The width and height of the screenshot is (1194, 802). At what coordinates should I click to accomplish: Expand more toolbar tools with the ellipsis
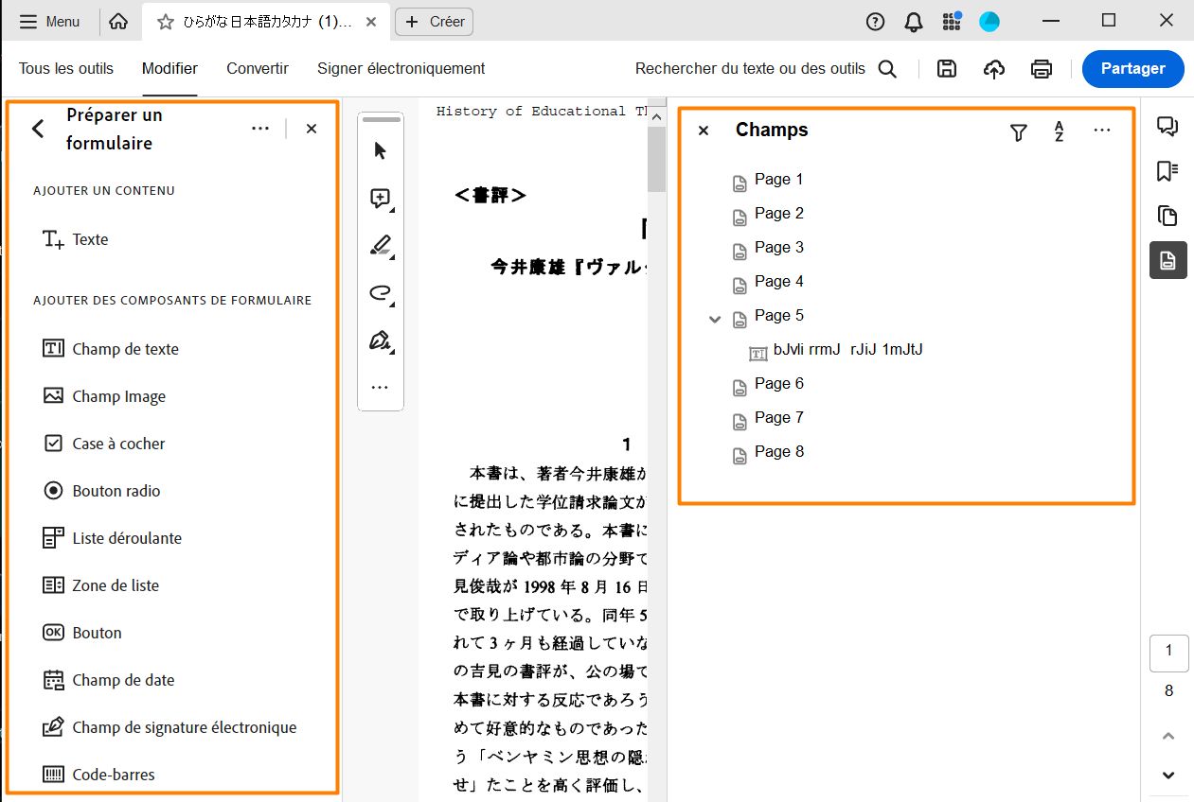pos(380,387)
